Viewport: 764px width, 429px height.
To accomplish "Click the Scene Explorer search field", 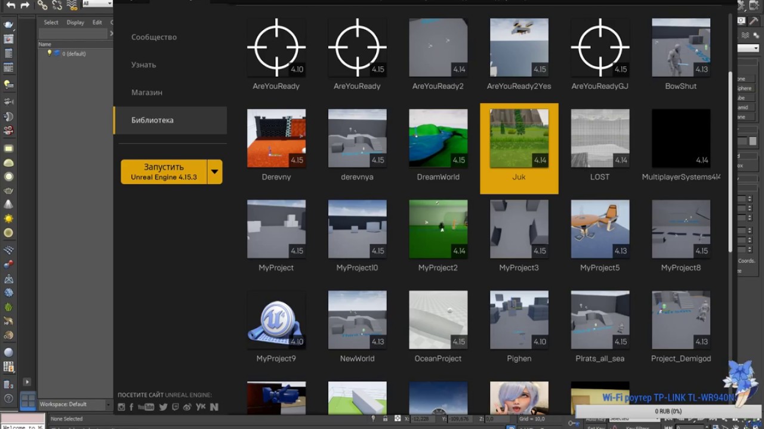I will tap(73, 34).
